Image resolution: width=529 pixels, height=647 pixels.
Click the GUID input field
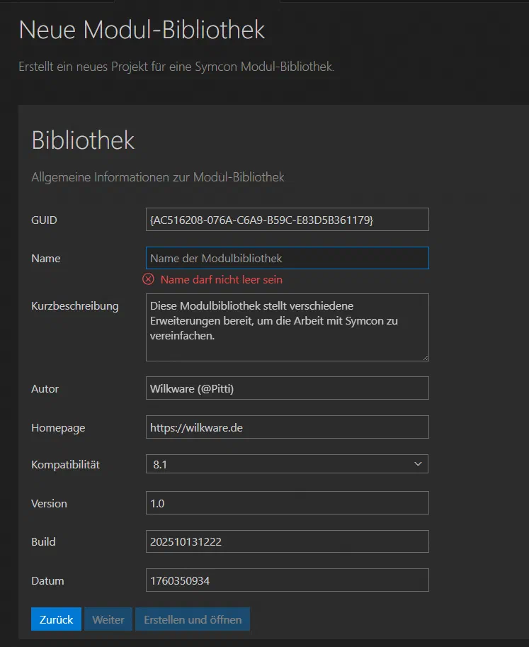click(287, 220)
